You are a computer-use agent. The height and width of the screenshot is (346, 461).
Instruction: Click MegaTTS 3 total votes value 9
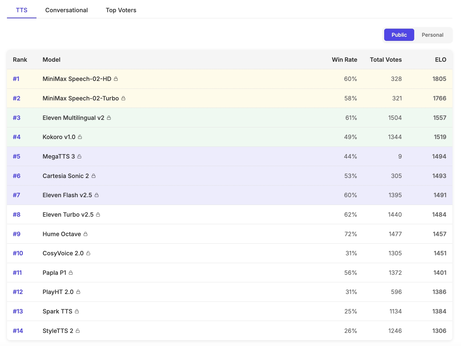tap(400, 156)
